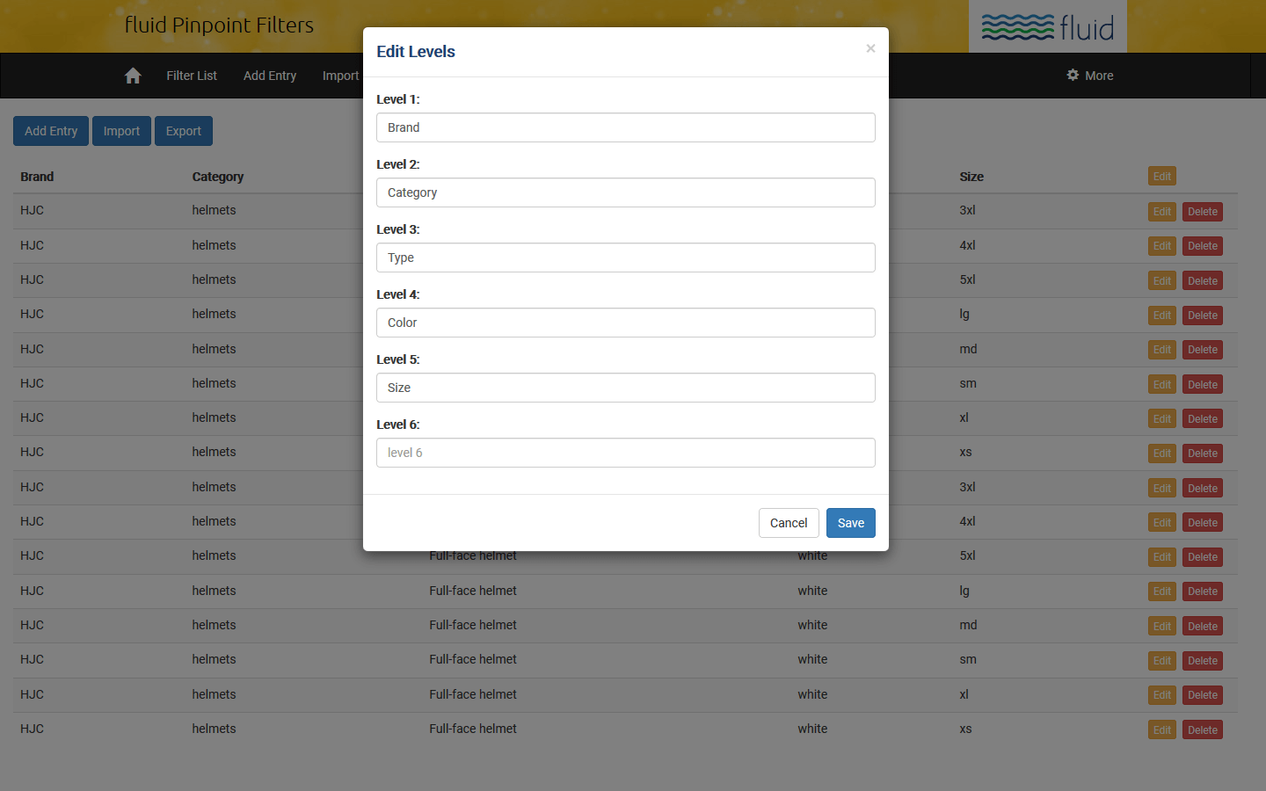Open the More gear menu
Image resolution: width=1266 pixels, height=791 pixels.
click(1089, 76)
